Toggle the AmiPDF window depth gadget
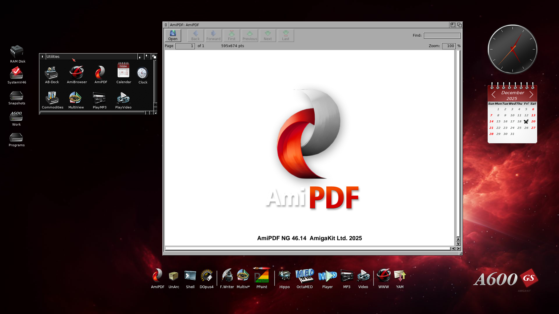Image resolution: width=559 pixels, height=314 pixels. (x=459, y=25)
